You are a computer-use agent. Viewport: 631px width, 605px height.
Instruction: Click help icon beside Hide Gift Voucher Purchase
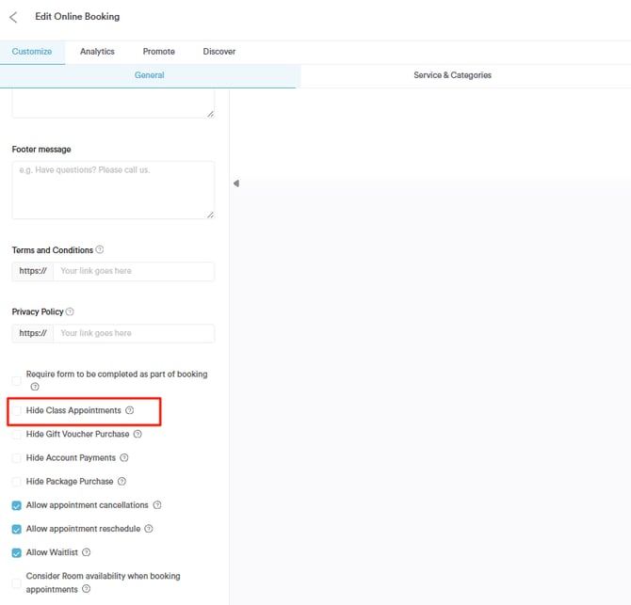138,434
